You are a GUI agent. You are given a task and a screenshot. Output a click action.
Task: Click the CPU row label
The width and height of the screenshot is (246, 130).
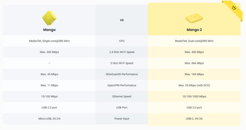122,41
